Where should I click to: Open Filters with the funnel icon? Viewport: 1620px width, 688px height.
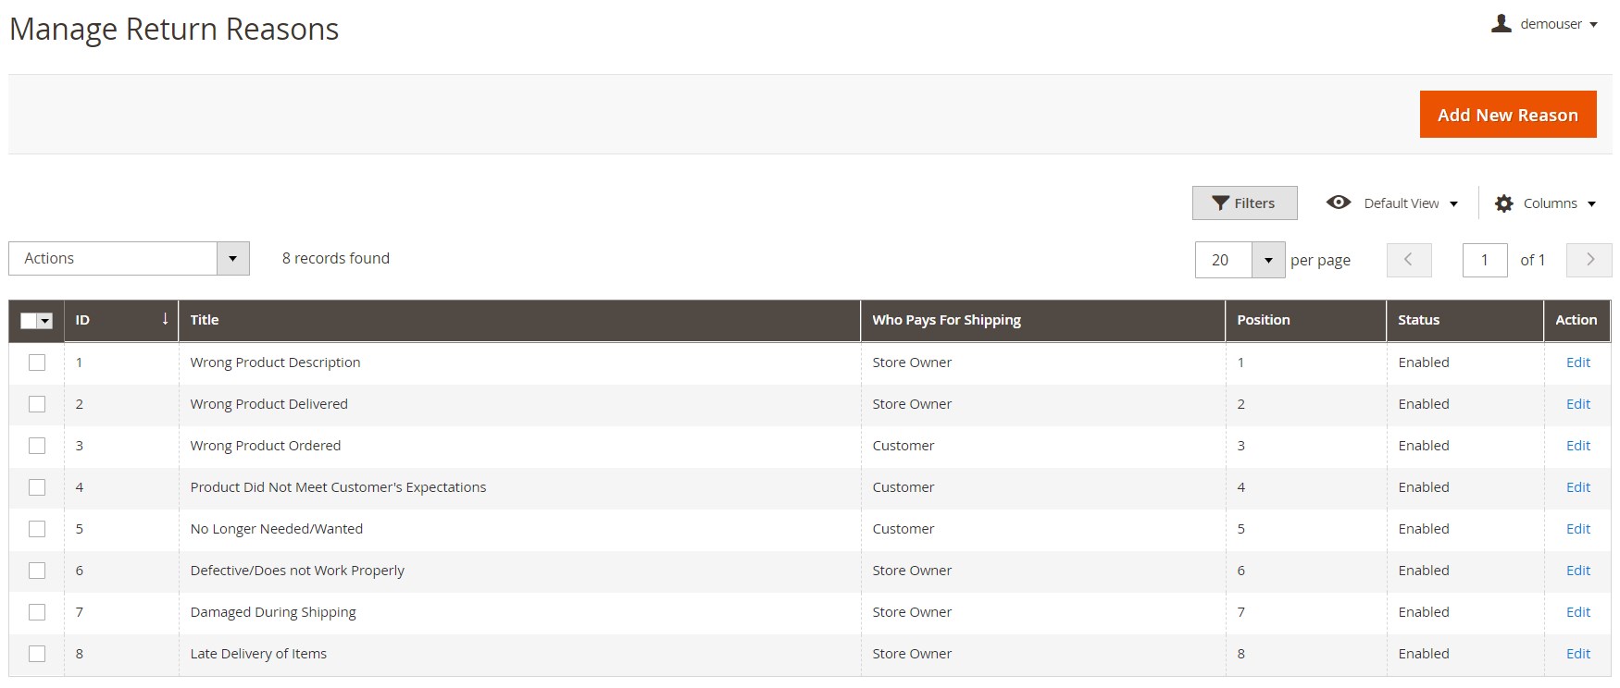[x=1220, y=203]
